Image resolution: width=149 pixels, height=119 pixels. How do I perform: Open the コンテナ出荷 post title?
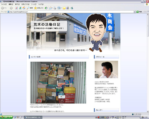click(36, 57)
